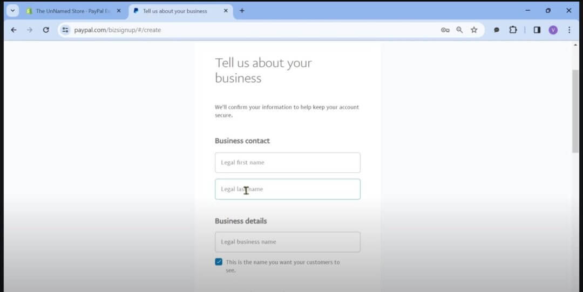Open the Extensions puzzle icon
Image resolution: width=583 pixels, height=292 pixels.
point(513,30)
